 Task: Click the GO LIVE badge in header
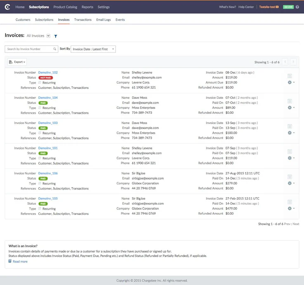[x=288, y=7]
